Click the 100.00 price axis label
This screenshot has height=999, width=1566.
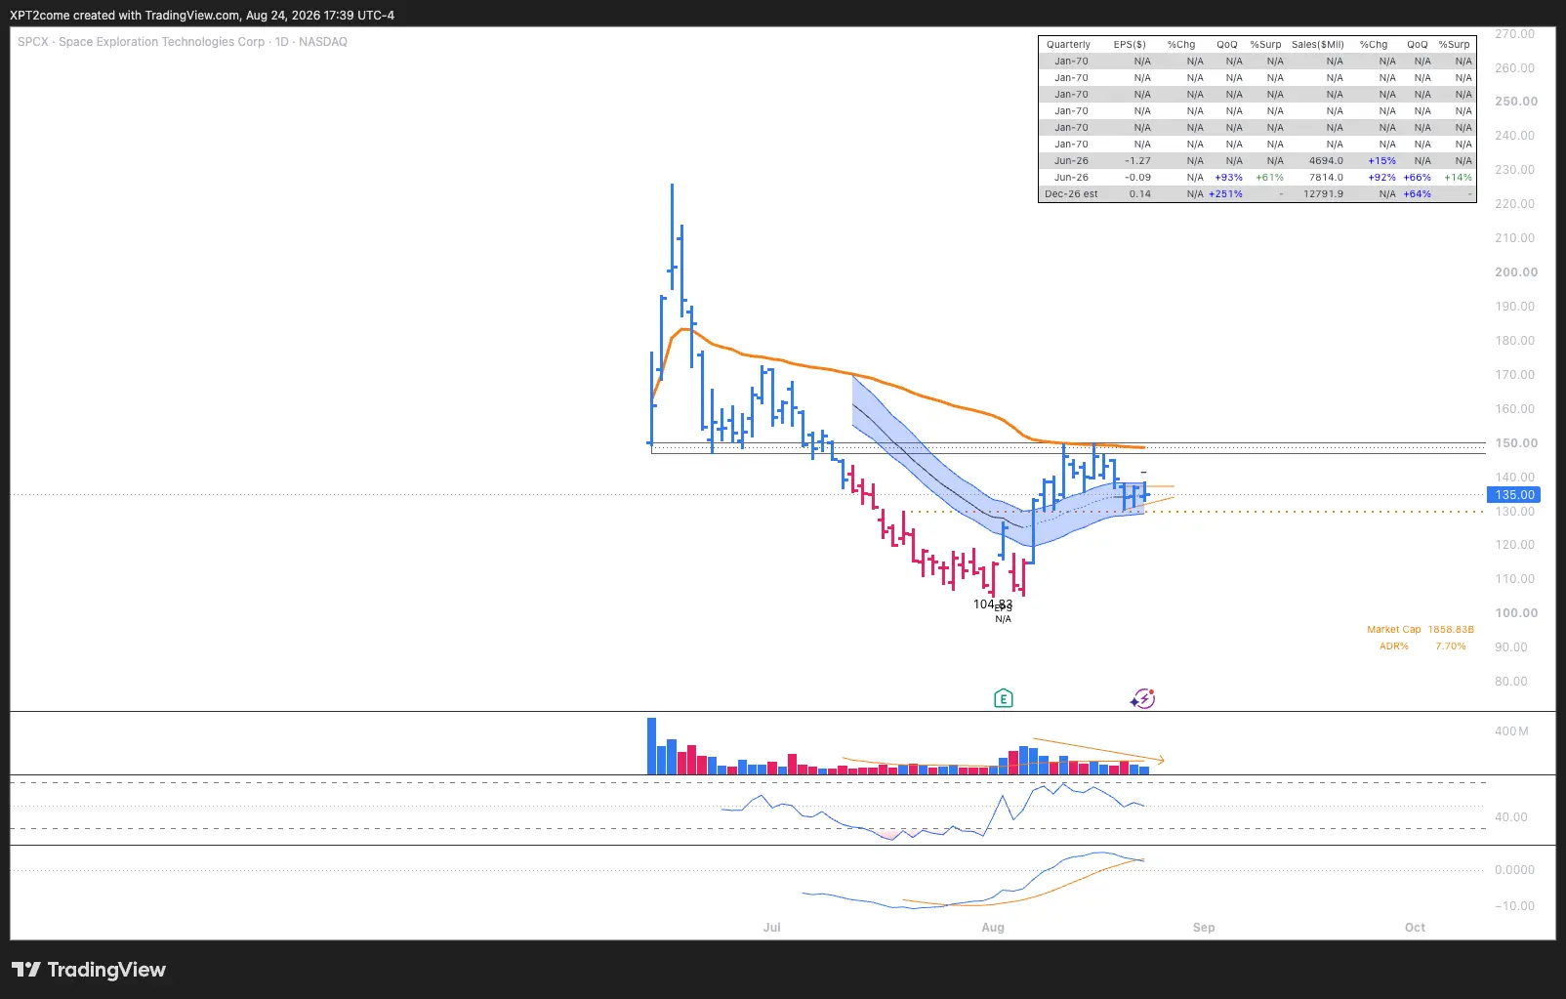[x=1516, y=613]
